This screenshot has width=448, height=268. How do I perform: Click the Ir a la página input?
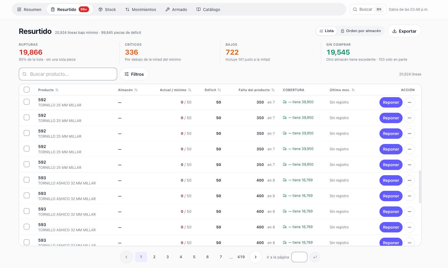pos(299,257)
